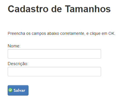Focus the Nome text field
The height and width of the screenshot is (105, 127).
click(x=54, y=54)
